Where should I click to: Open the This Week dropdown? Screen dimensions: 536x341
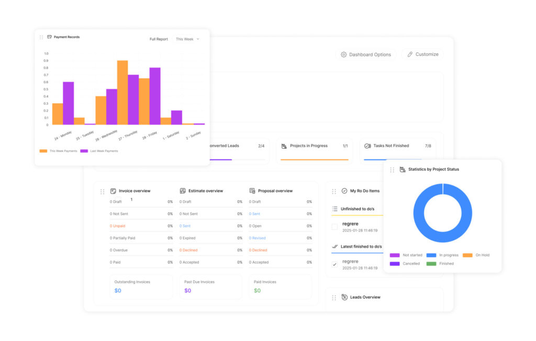(x=187, y=39)
